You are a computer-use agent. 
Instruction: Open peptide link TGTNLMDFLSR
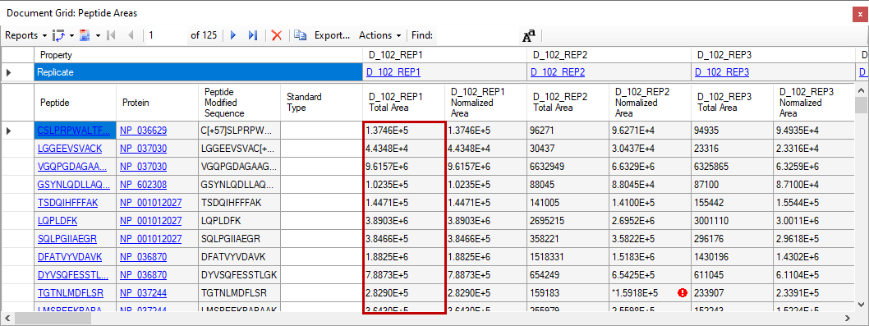click(x=70, y=292)
